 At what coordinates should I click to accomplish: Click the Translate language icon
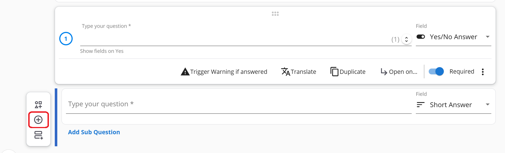point(285,72)
